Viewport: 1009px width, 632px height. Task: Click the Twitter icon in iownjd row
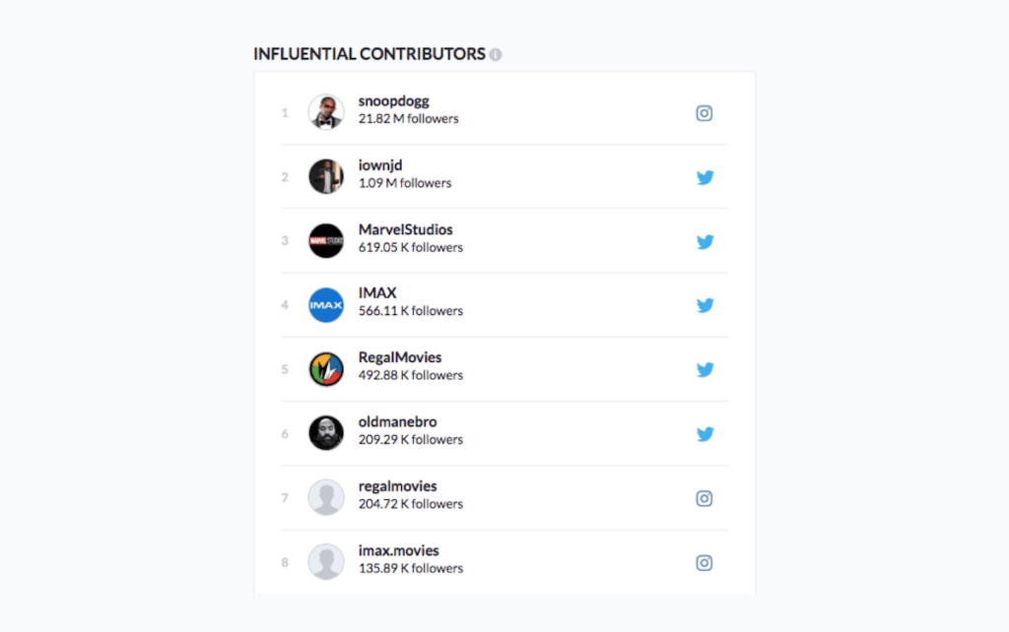pos(705,178)
